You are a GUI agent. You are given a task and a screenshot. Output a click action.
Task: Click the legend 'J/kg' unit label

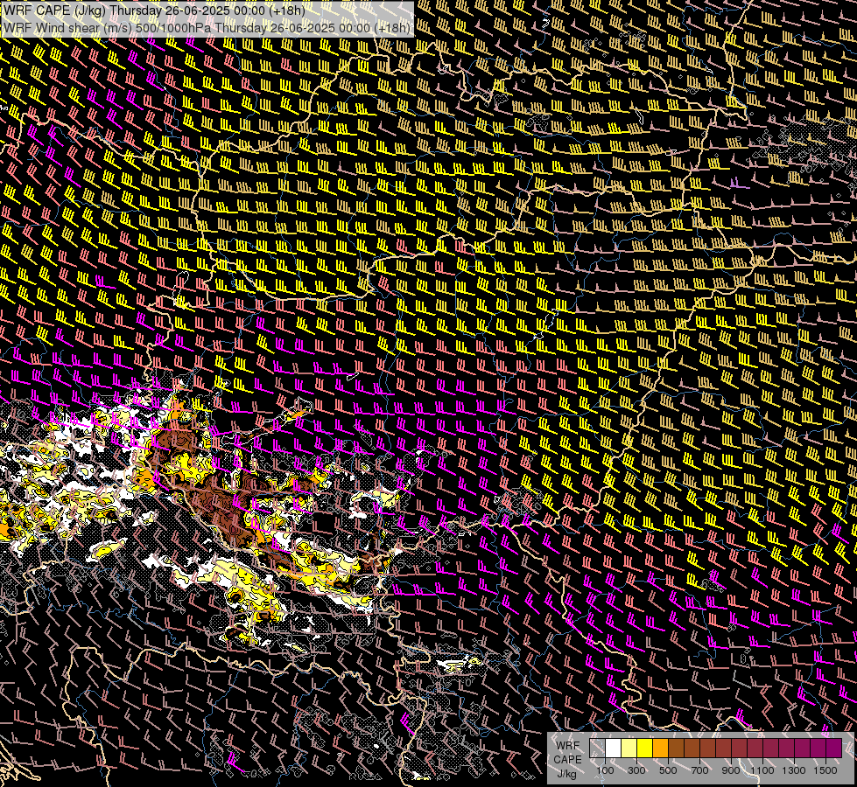(566, 774)
